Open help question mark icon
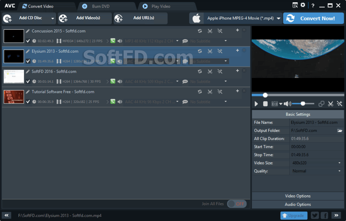The width and height of the screenshot is (346, 221). (313, 6)
